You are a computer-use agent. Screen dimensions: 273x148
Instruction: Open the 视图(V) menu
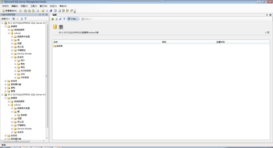pyautogui.click(x=24, y=6)
